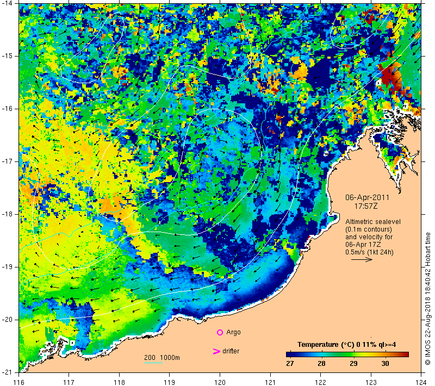Screen dimensions: 435x386
Task: Click the '-16' latitude axis label
Action: 7,109
